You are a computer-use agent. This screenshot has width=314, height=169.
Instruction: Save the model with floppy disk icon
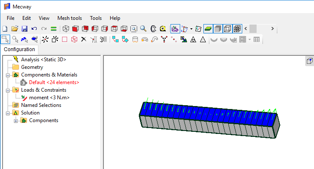point(24,29)
